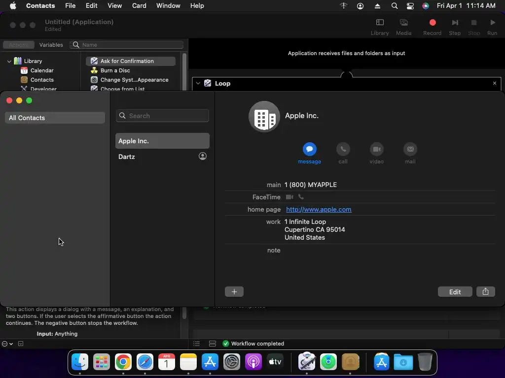Select Dartz in the contacts list
505x378 pixels.
(162, 157)
